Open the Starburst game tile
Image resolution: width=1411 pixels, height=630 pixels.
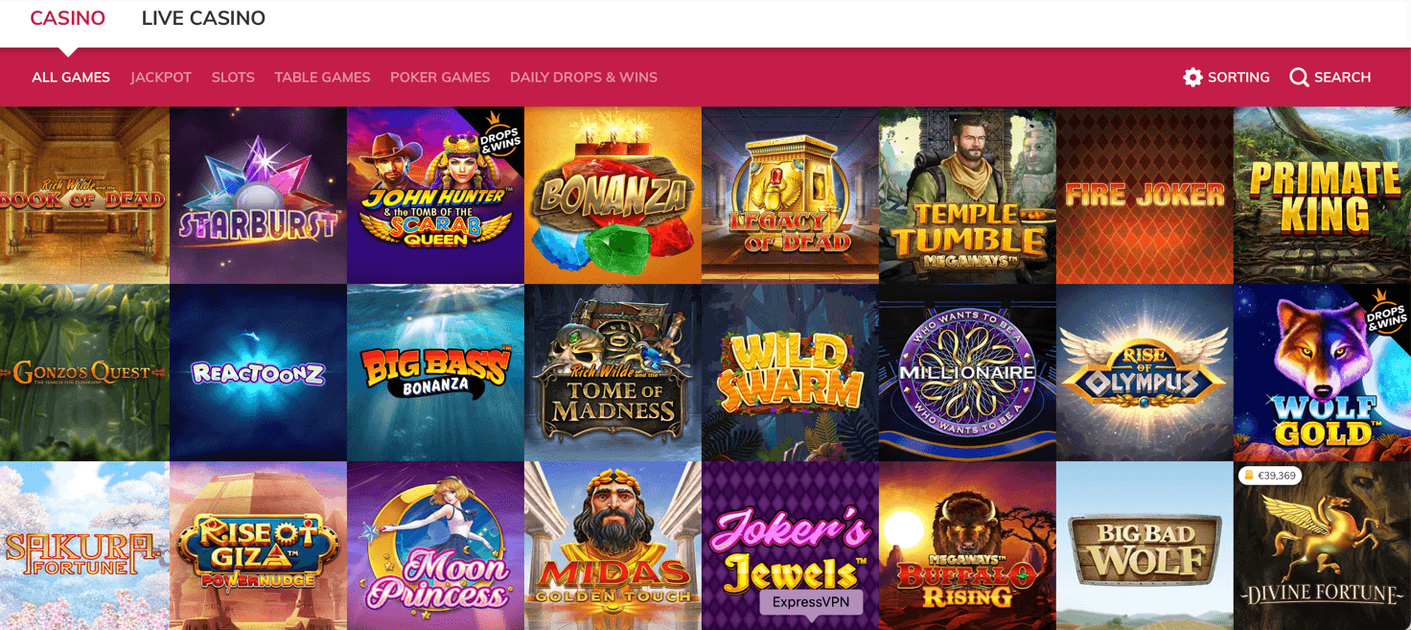(x=259, y=196)
